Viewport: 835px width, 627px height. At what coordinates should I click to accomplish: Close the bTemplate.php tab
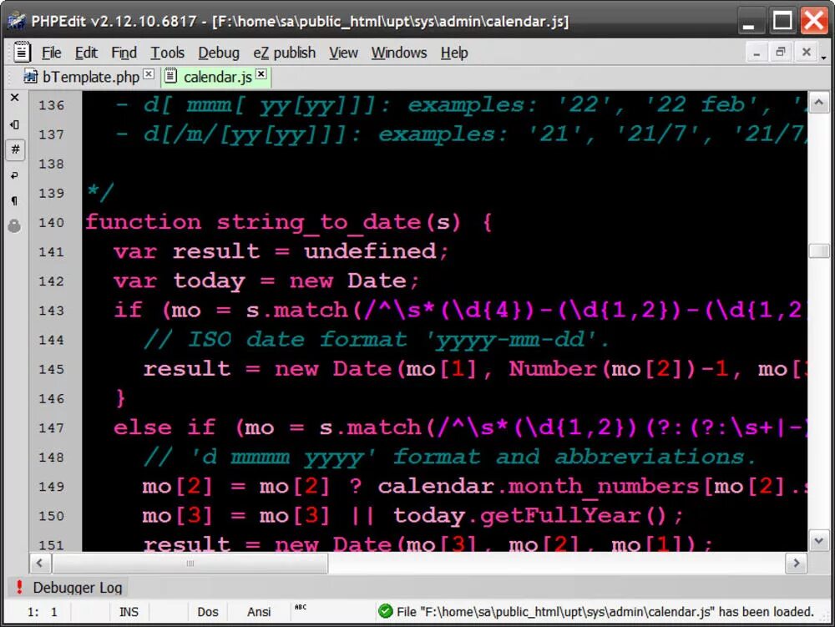149,74
